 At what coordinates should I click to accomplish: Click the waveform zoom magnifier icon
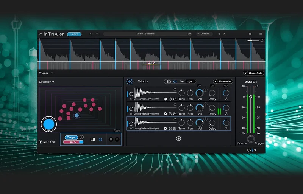point(262,40)
